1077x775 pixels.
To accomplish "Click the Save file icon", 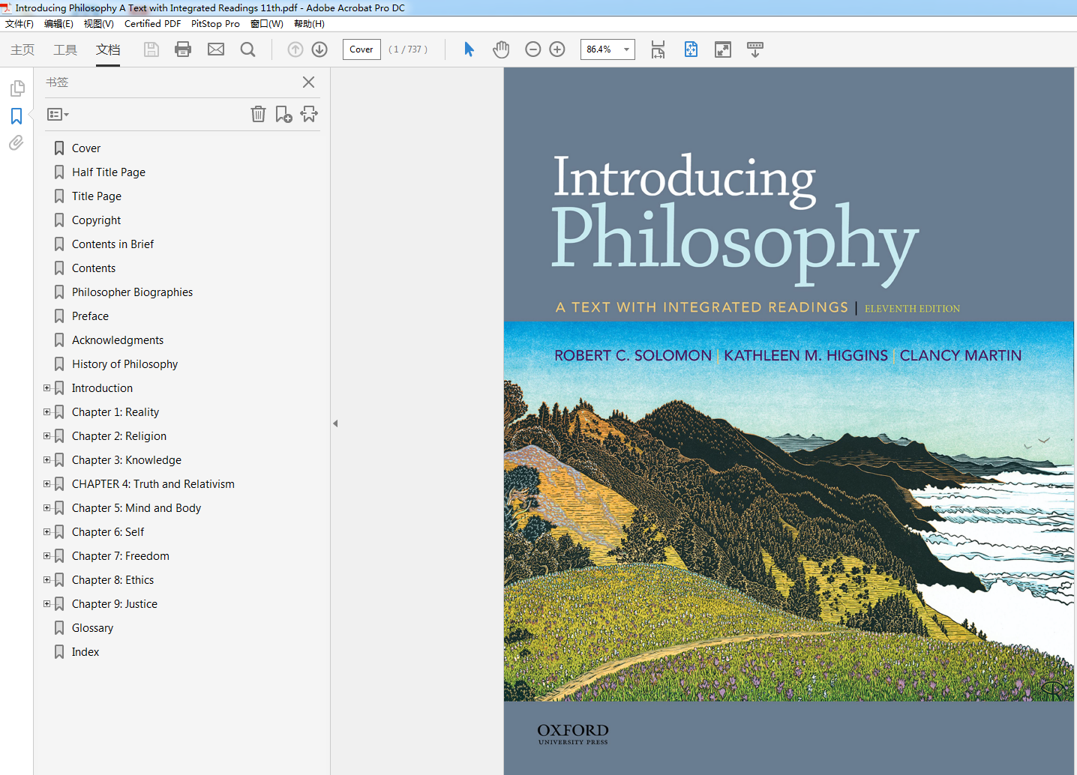I will [151, 49].
